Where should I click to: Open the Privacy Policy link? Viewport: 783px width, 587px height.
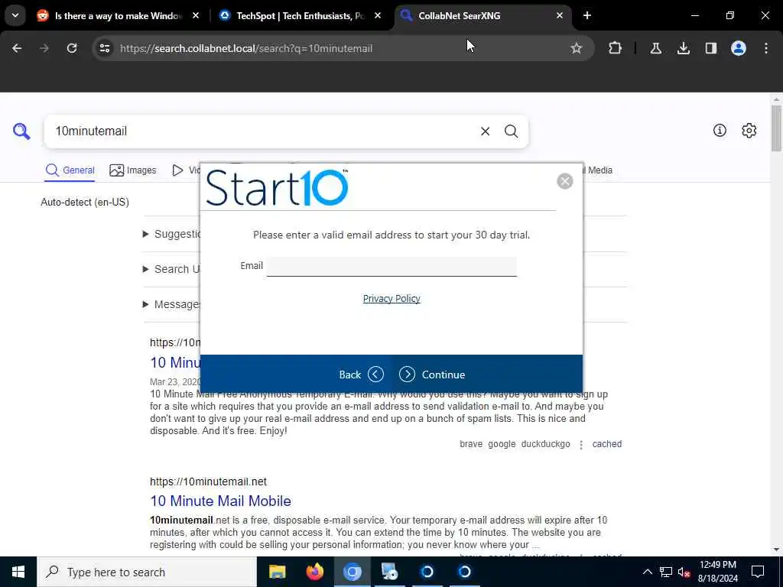391,299
